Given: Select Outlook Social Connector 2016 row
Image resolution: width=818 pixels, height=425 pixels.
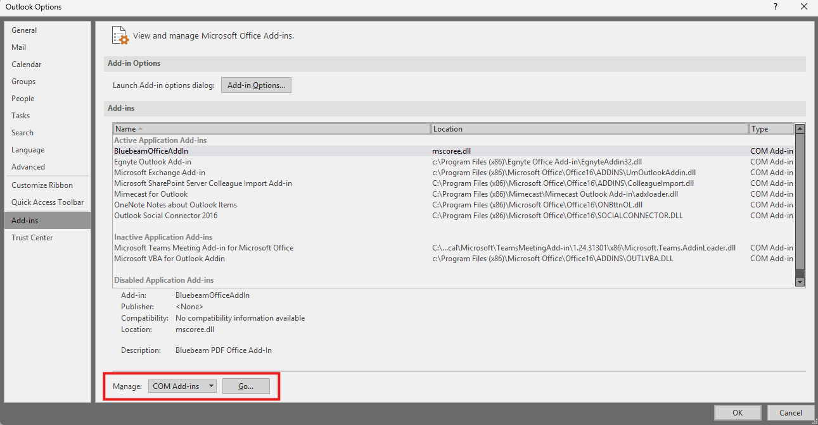Looking at the screenshot, I should point(453,216).
